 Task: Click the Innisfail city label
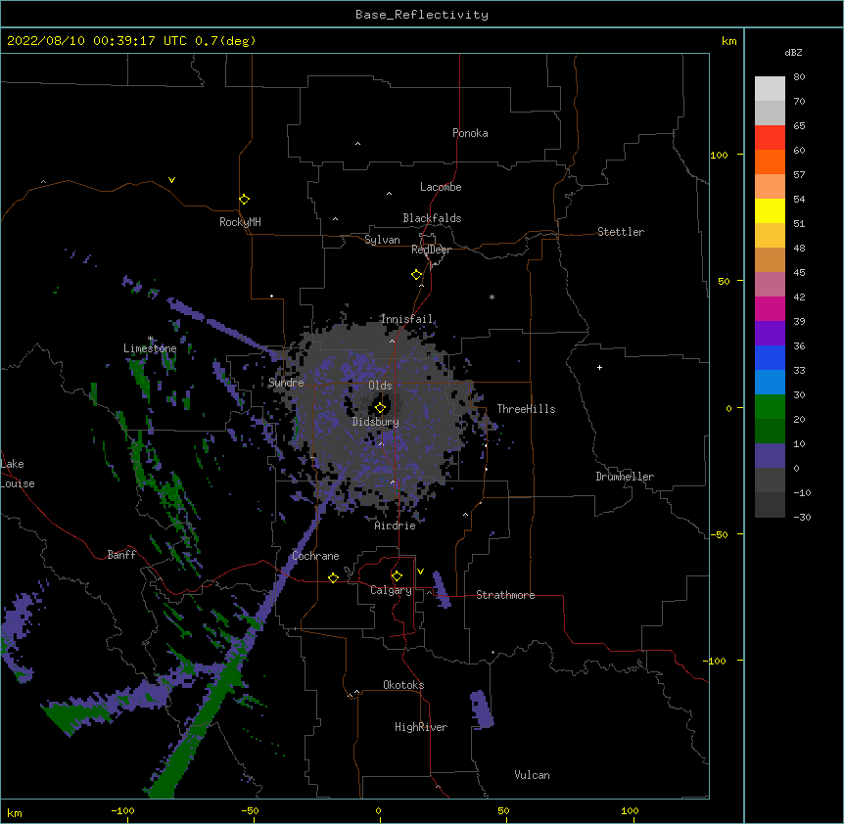pyautogui.click(x=406, y=319)
